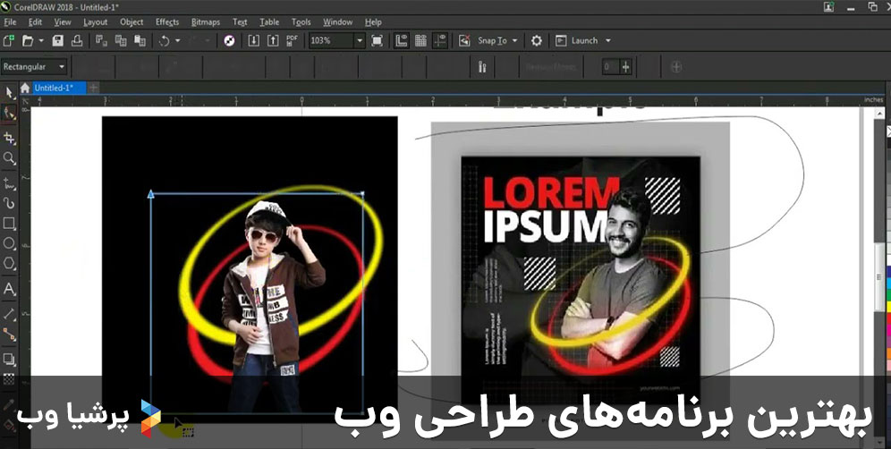Select the Crop tool
891x449 pixels.
coord(9,138)
